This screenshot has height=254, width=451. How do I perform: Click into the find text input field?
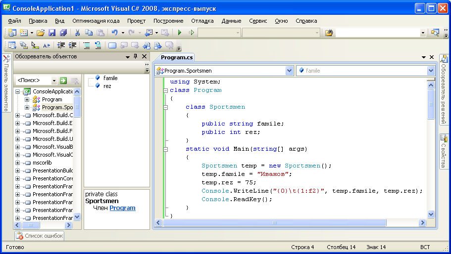pyautogui.click(x=378, y=33)
